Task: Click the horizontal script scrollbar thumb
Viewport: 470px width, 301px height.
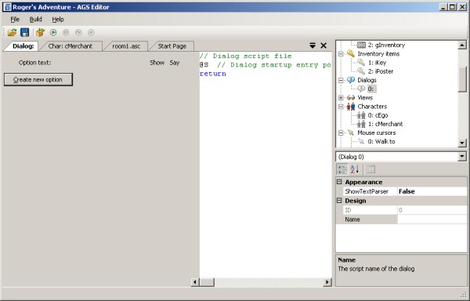Action: [x=207, y=282]
